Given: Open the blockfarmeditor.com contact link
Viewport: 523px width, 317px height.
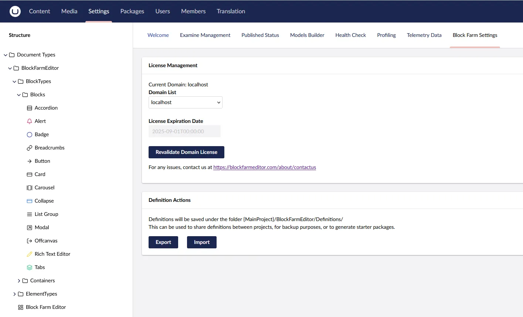Looking at the screenshot, I should (x=265, y=167).
